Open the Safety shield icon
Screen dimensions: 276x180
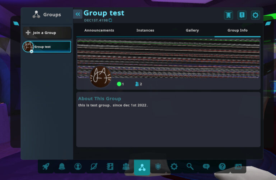(158, 166)
